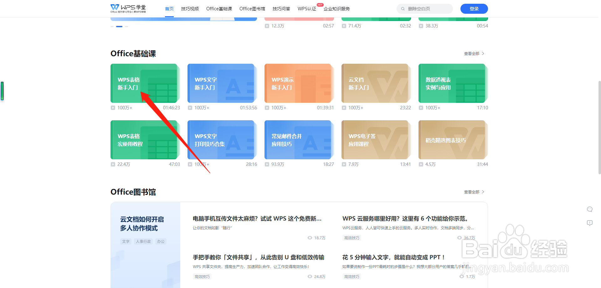Click the blue 登录 button

474,9
